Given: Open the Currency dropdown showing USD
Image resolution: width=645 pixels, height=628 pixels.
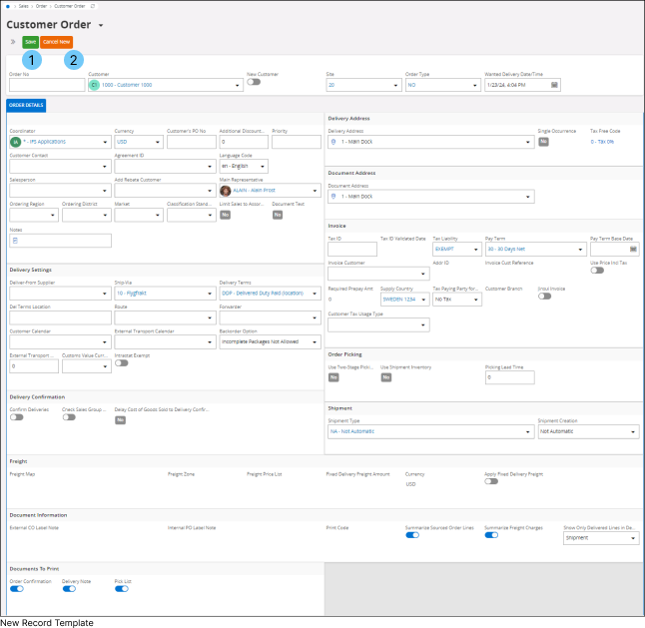Looking at the screenshot, I should pos(133,142).
